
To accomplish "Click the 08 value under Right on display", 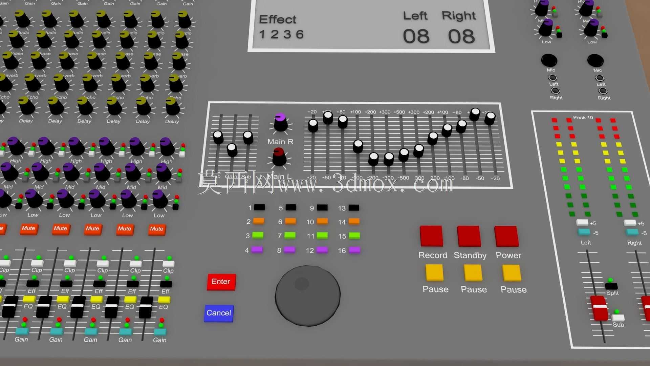I will (x=462, y=36).
